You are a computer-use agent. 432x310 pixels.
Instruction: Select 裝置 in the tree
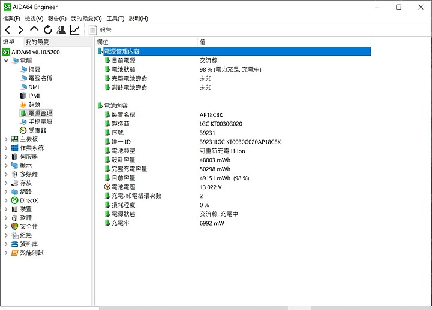coord(26,209)
